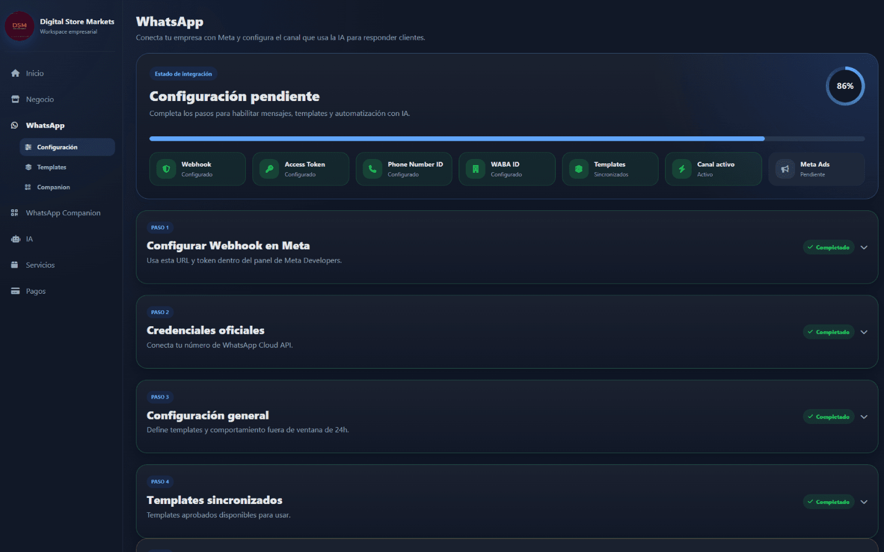Viewport: 884px width, 552px height.
Task: Expand the Templates sincronizados chevron
Action: click(x=864, y=502)
